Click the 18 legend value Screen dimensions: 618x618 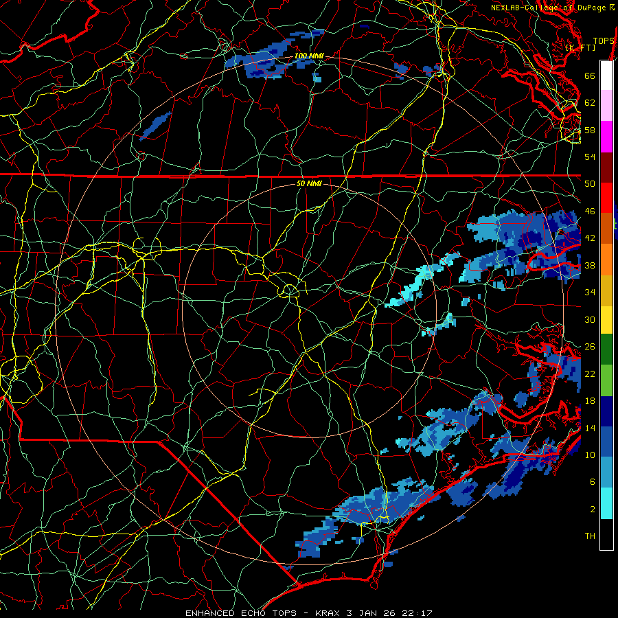[590, 400]
